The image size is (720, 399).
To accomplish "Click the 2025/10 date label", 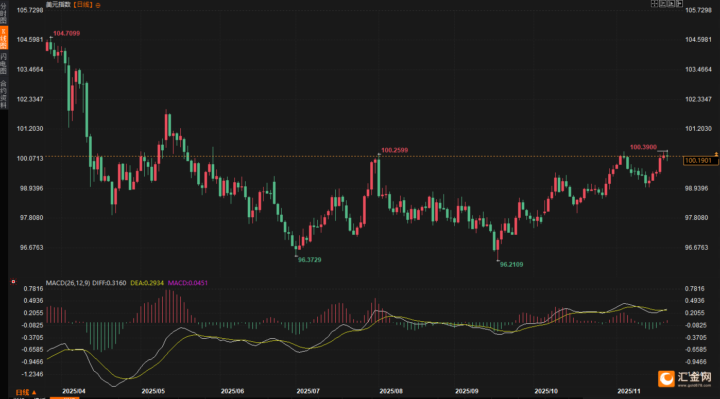I will point(546,391).
